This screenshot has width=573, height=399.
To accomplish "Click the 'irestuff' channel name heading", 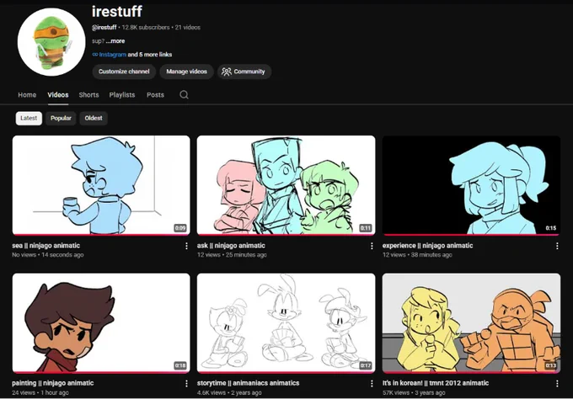I will click(x=117, y=12).
